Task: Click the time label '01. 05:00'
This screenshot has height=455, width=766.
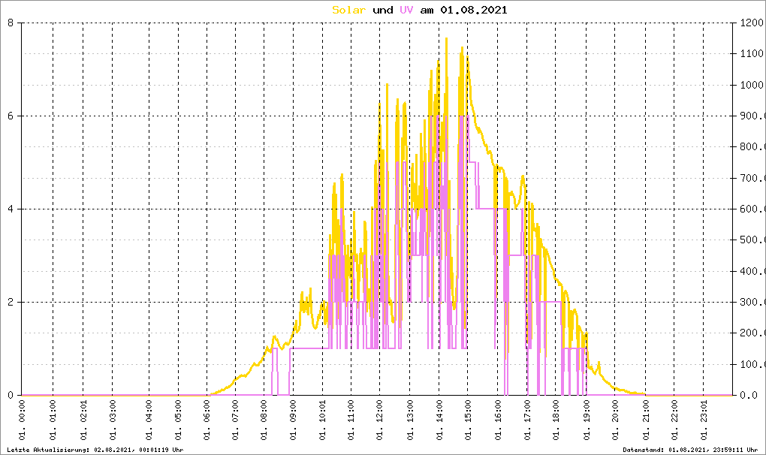Action: (178, 420)
